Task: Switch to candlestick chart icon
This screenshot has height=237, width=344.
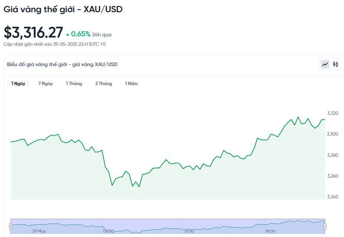Action: (335, 64)
